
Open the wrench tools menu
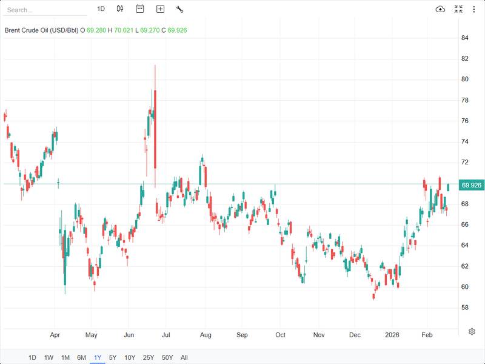(x=180, y=9)
